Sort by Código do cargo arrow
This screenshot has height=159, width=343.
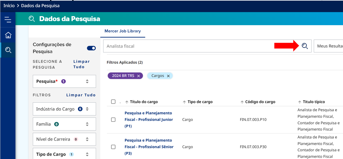coord(242,102)
